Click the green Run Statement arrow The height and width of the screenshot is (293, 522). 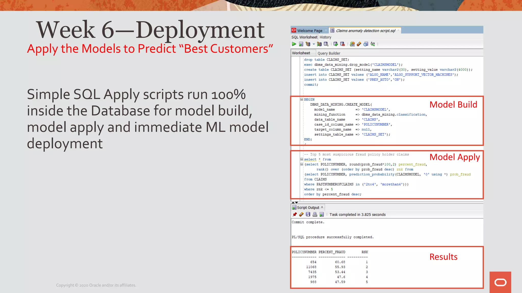click(294, 44)
